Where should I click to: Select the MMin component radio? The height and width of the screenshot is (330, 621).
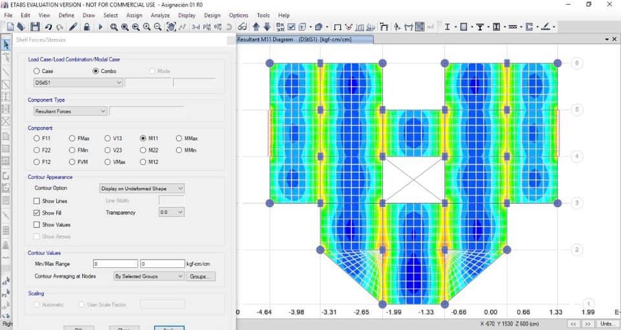pyautogui.click(x=179, y=150)
